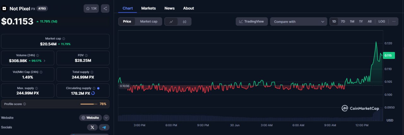This screenshot has width=404, height=135.
Task: Click the USD currency label on chart
Action: (x=390, y=120)
